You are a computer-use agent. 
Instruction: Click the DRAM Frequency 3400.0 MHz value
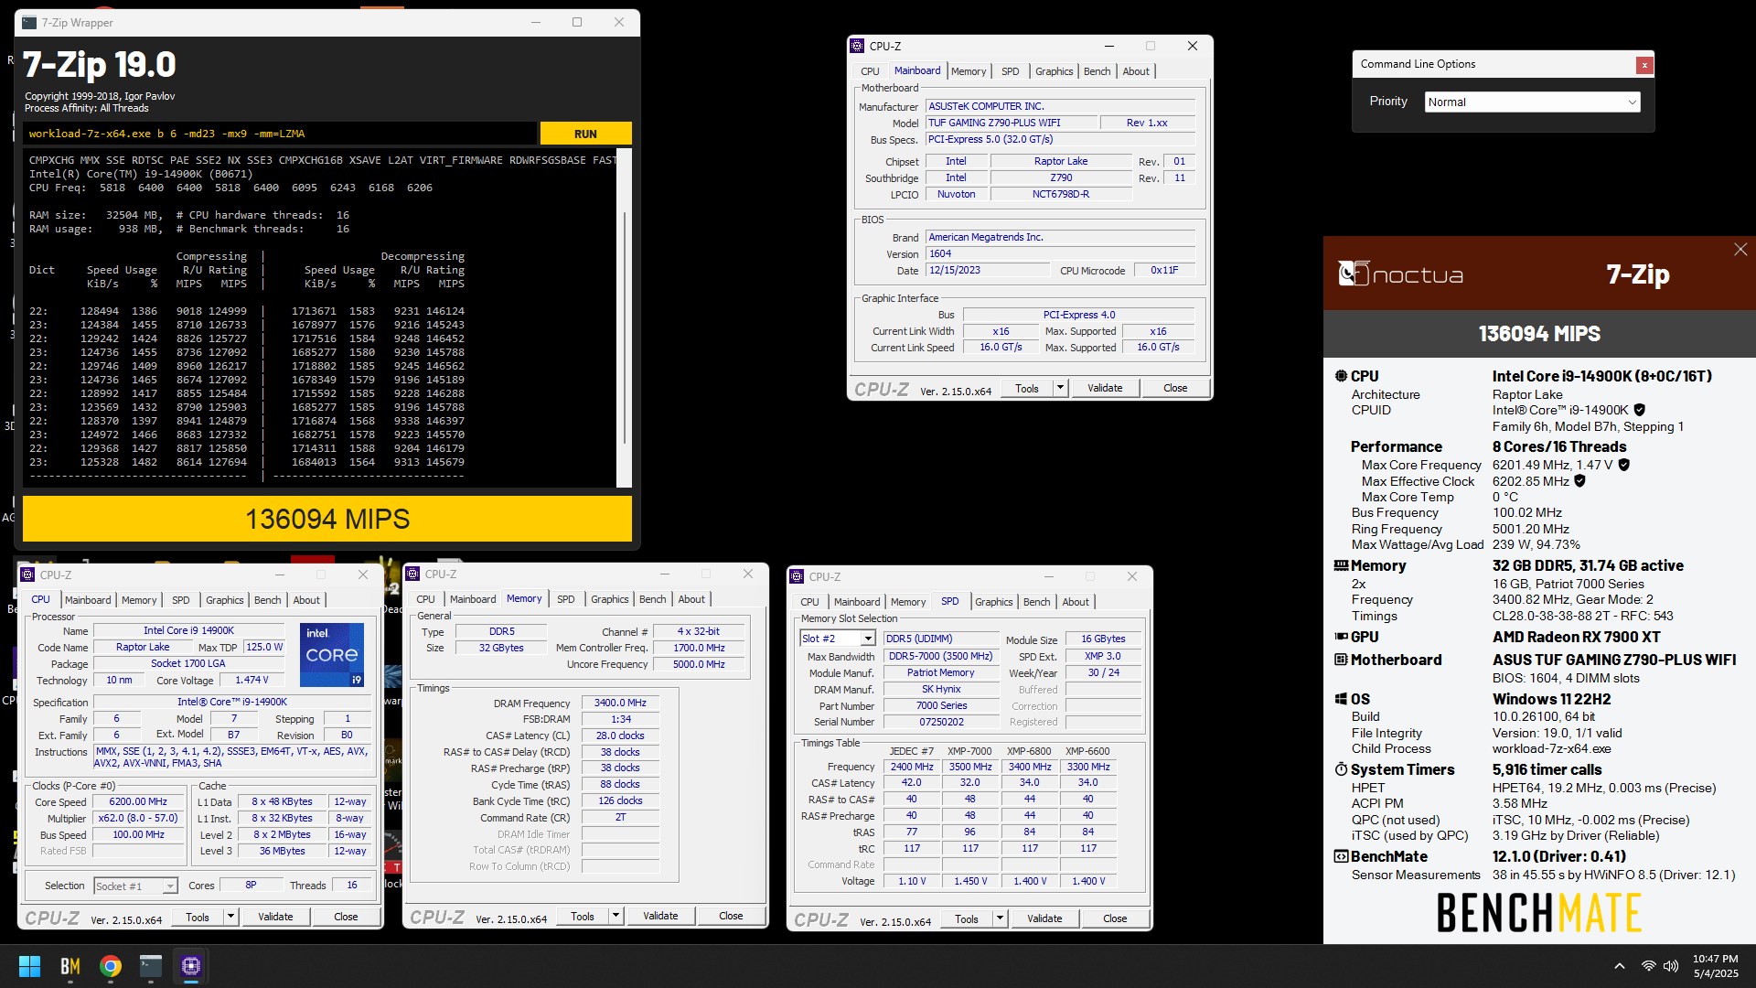pyautogui.click(x=620, y=703)
